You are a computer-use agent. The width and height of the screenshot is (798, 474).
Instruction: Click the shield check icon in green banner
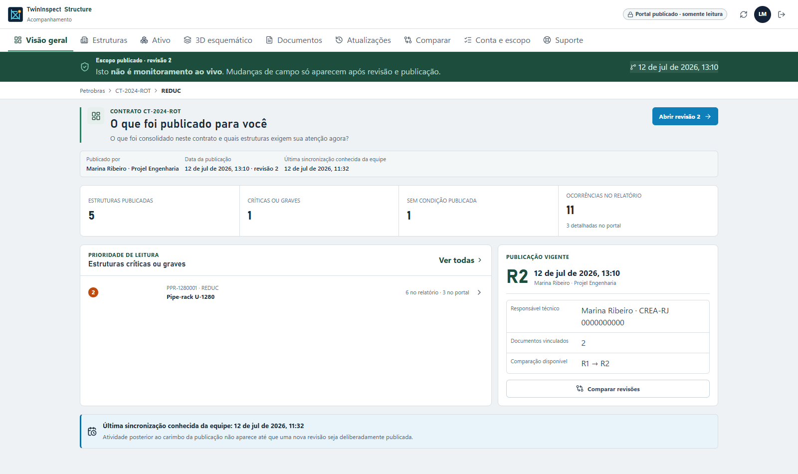point(85,67)
